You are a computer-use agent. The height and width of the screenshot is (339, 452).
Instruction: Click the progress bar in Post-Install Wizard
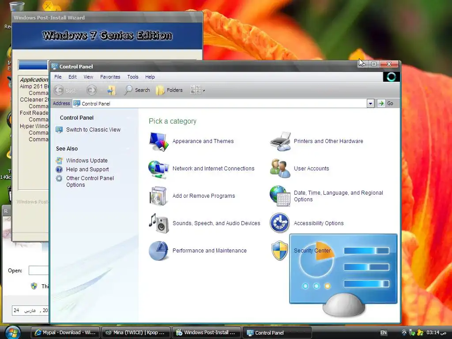33,65
